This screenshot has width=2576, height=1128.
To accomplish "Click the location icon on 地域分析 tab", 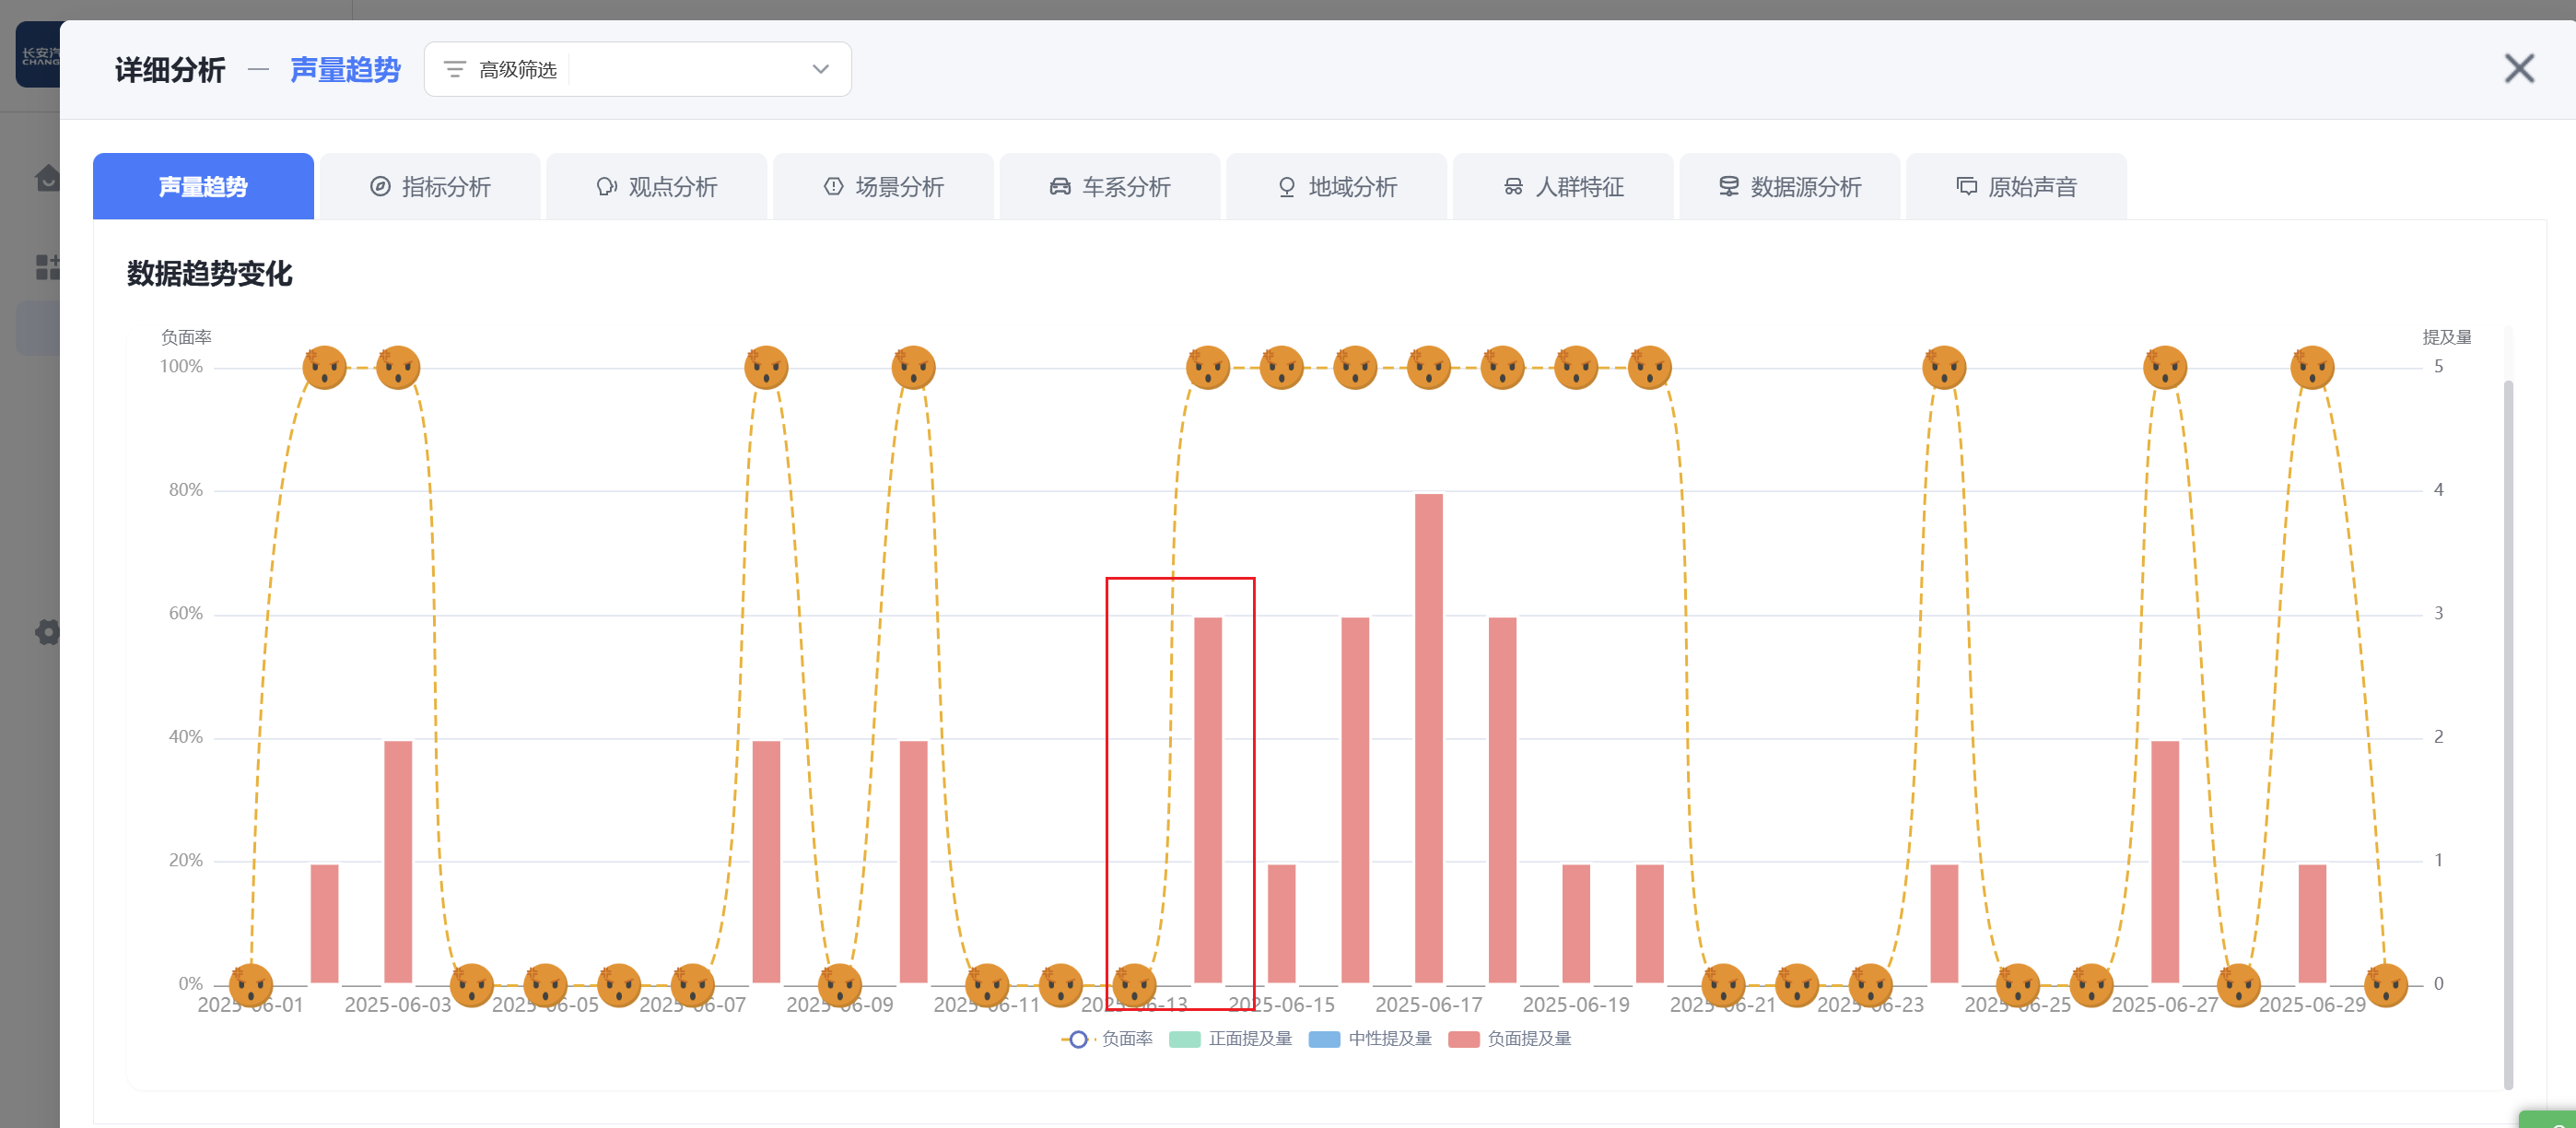I will point(1286,187).
